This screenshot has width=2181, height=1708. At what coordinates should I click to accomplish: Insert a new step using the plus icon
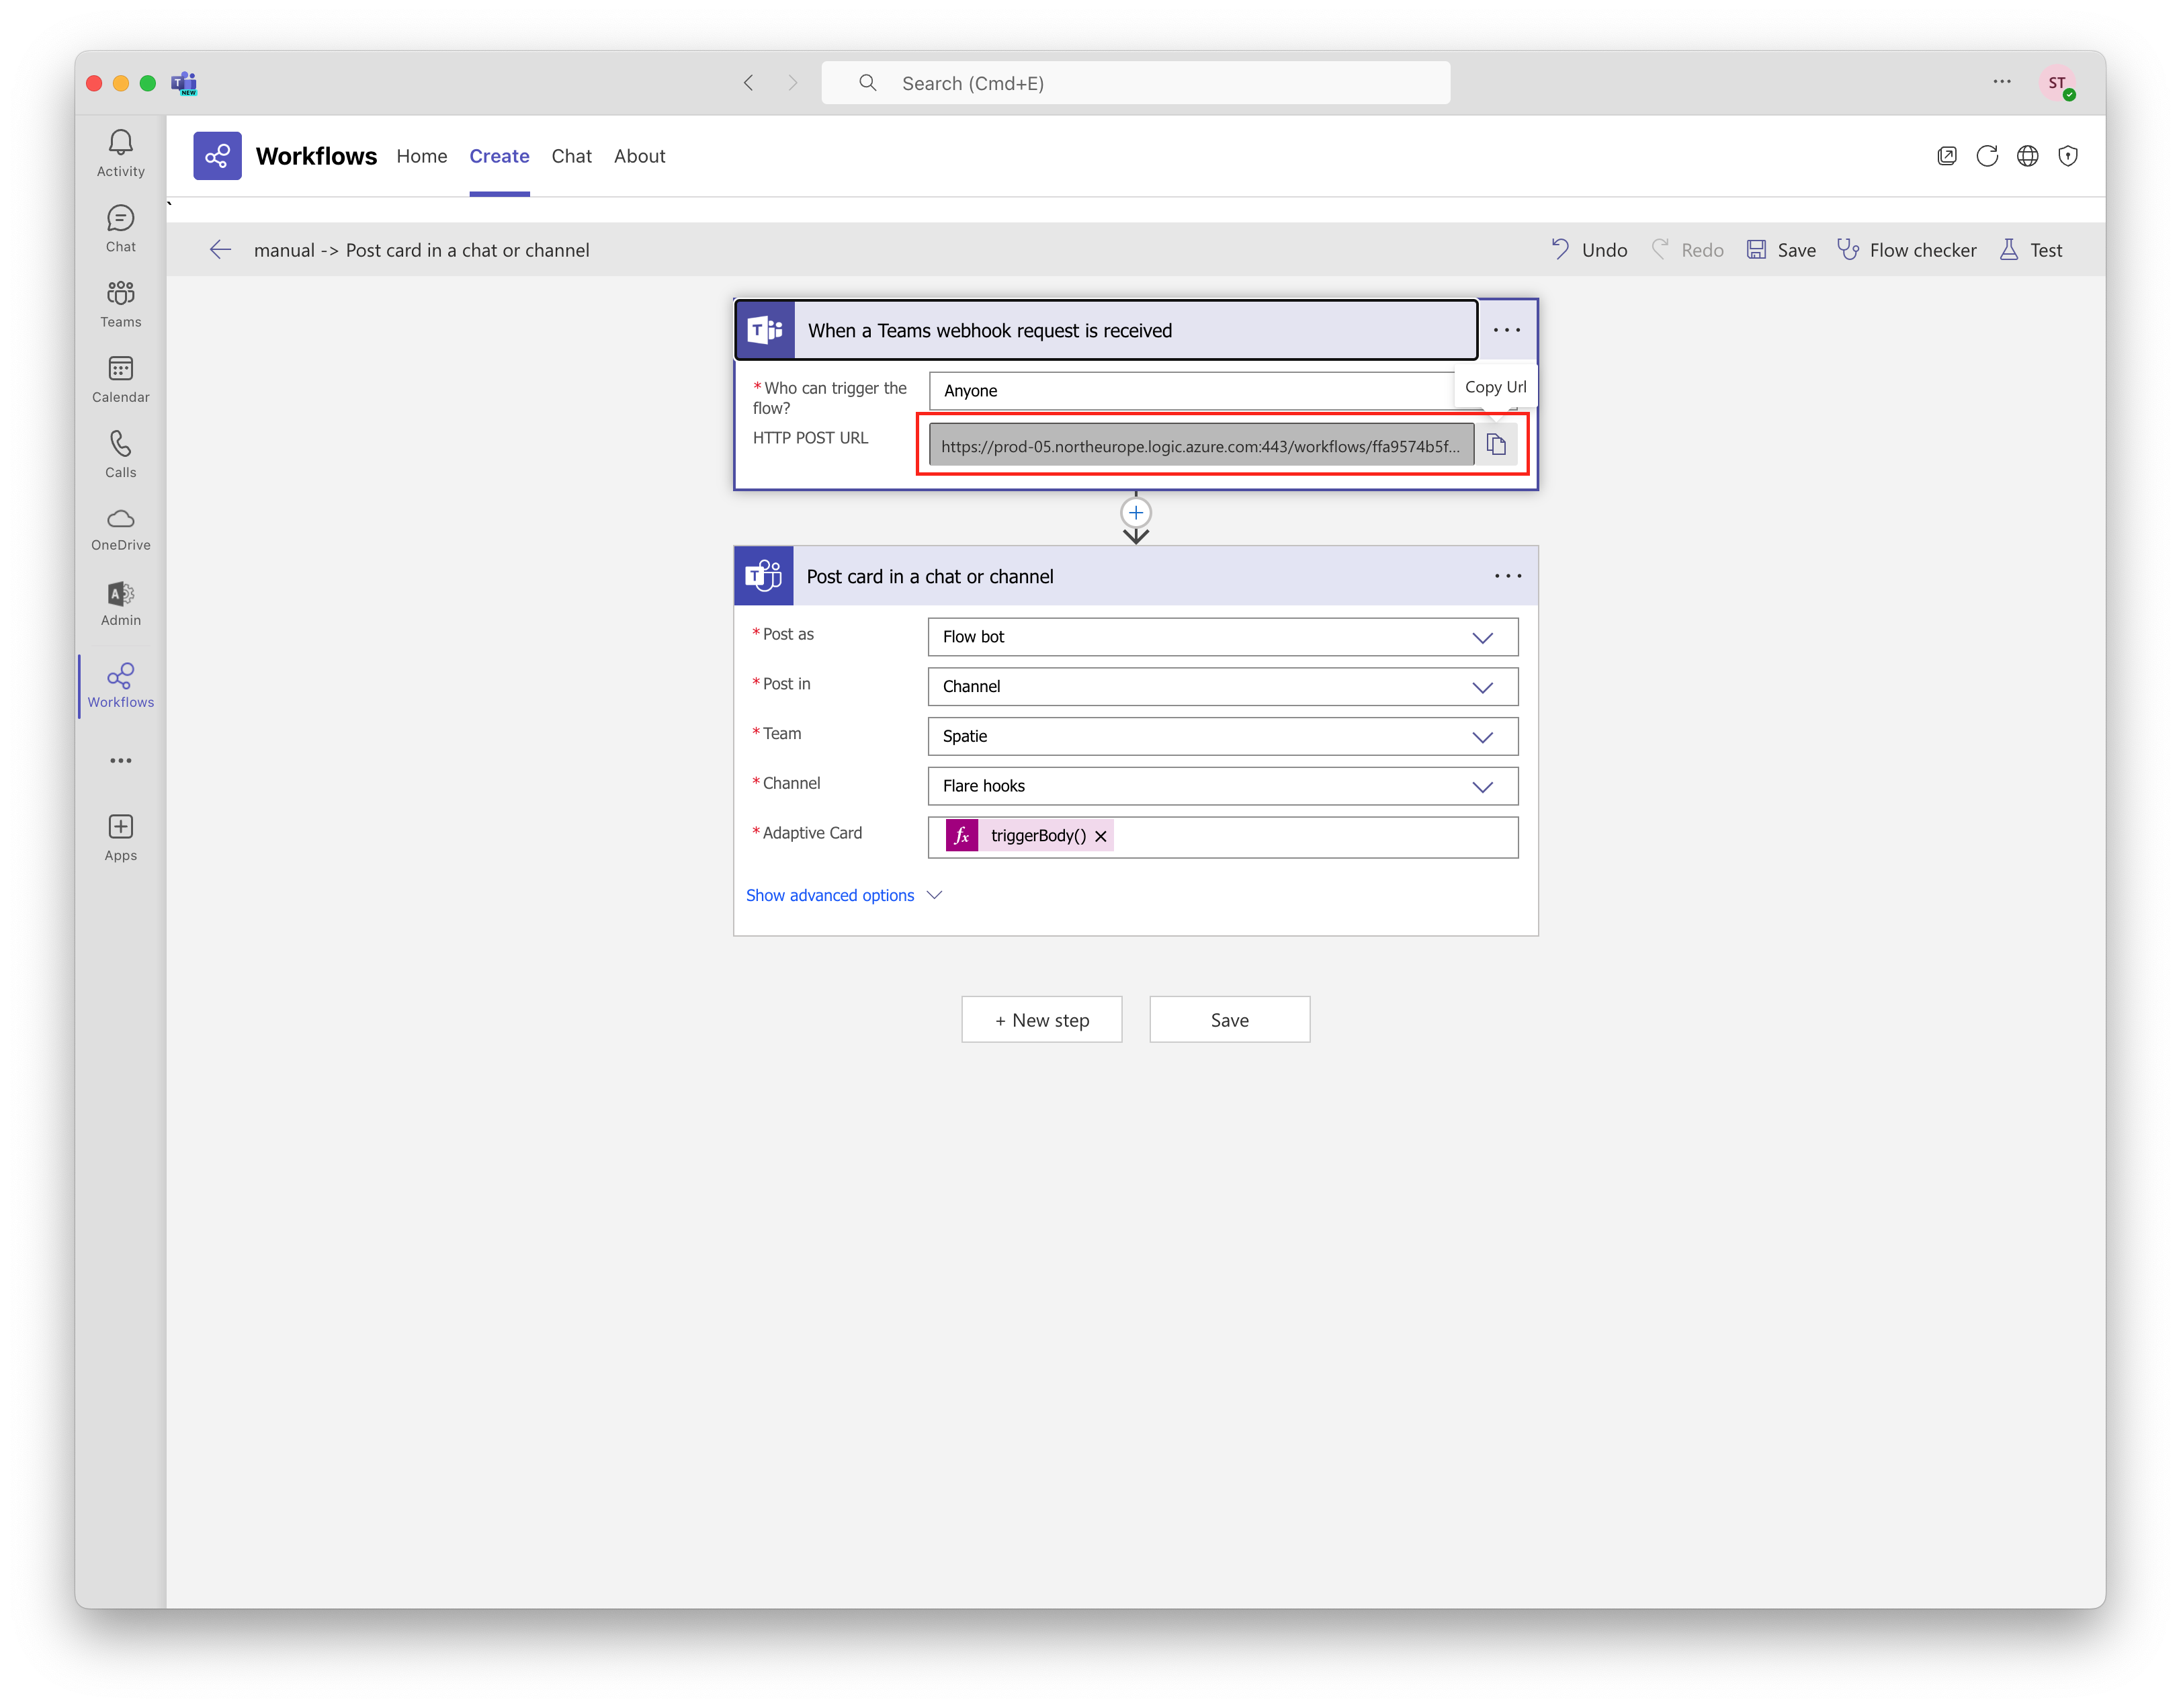pos(1135,512)
